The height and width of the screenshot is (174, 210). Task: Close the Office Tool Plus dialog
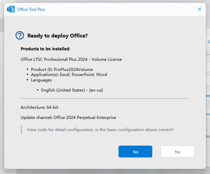[200, 9]
